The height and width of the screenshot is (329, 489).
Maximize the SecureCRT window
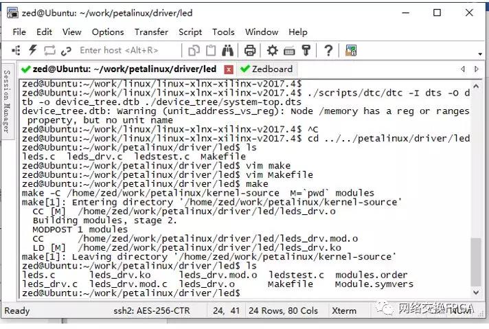click(x=437, y=13)
